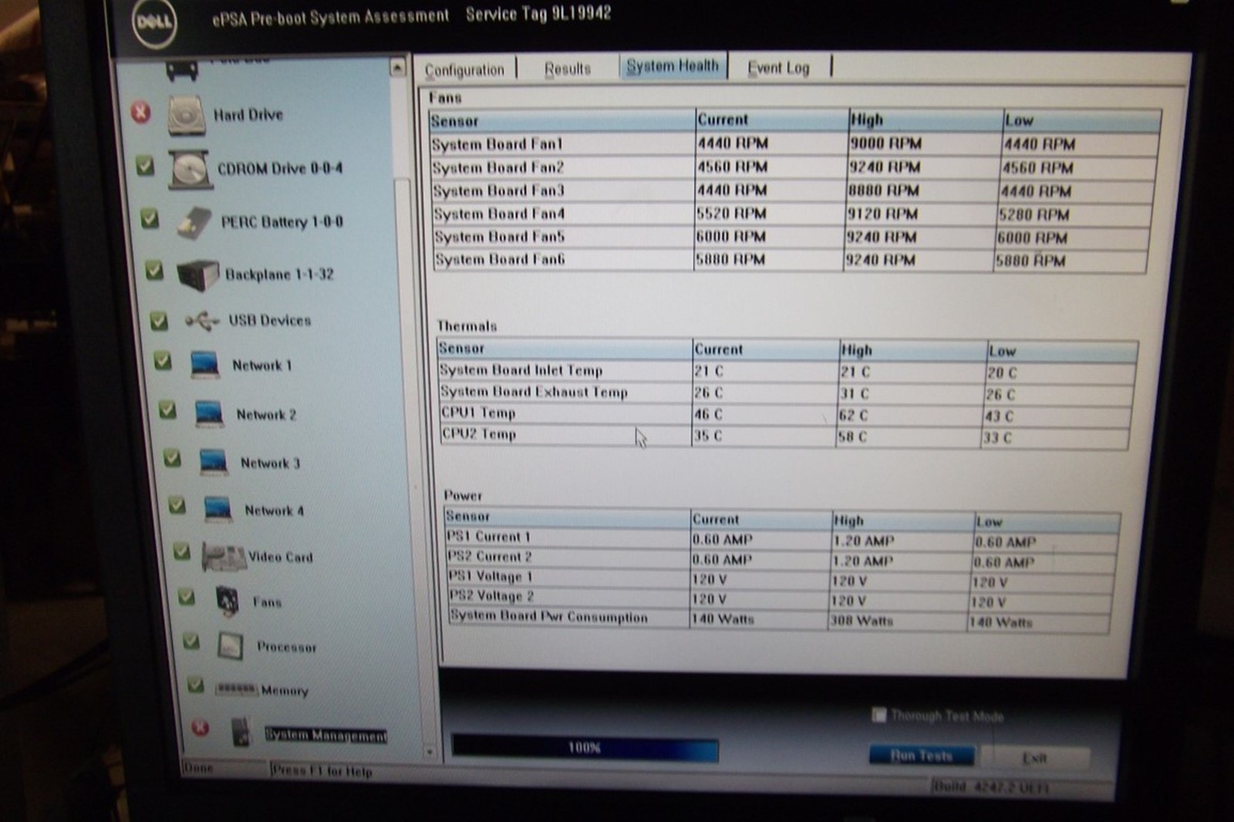Image resolution: width=1234 pixels, height=822 pixels.
Task: Click the Service Tag 9L19942 header text
Action: tap(538, 14)
